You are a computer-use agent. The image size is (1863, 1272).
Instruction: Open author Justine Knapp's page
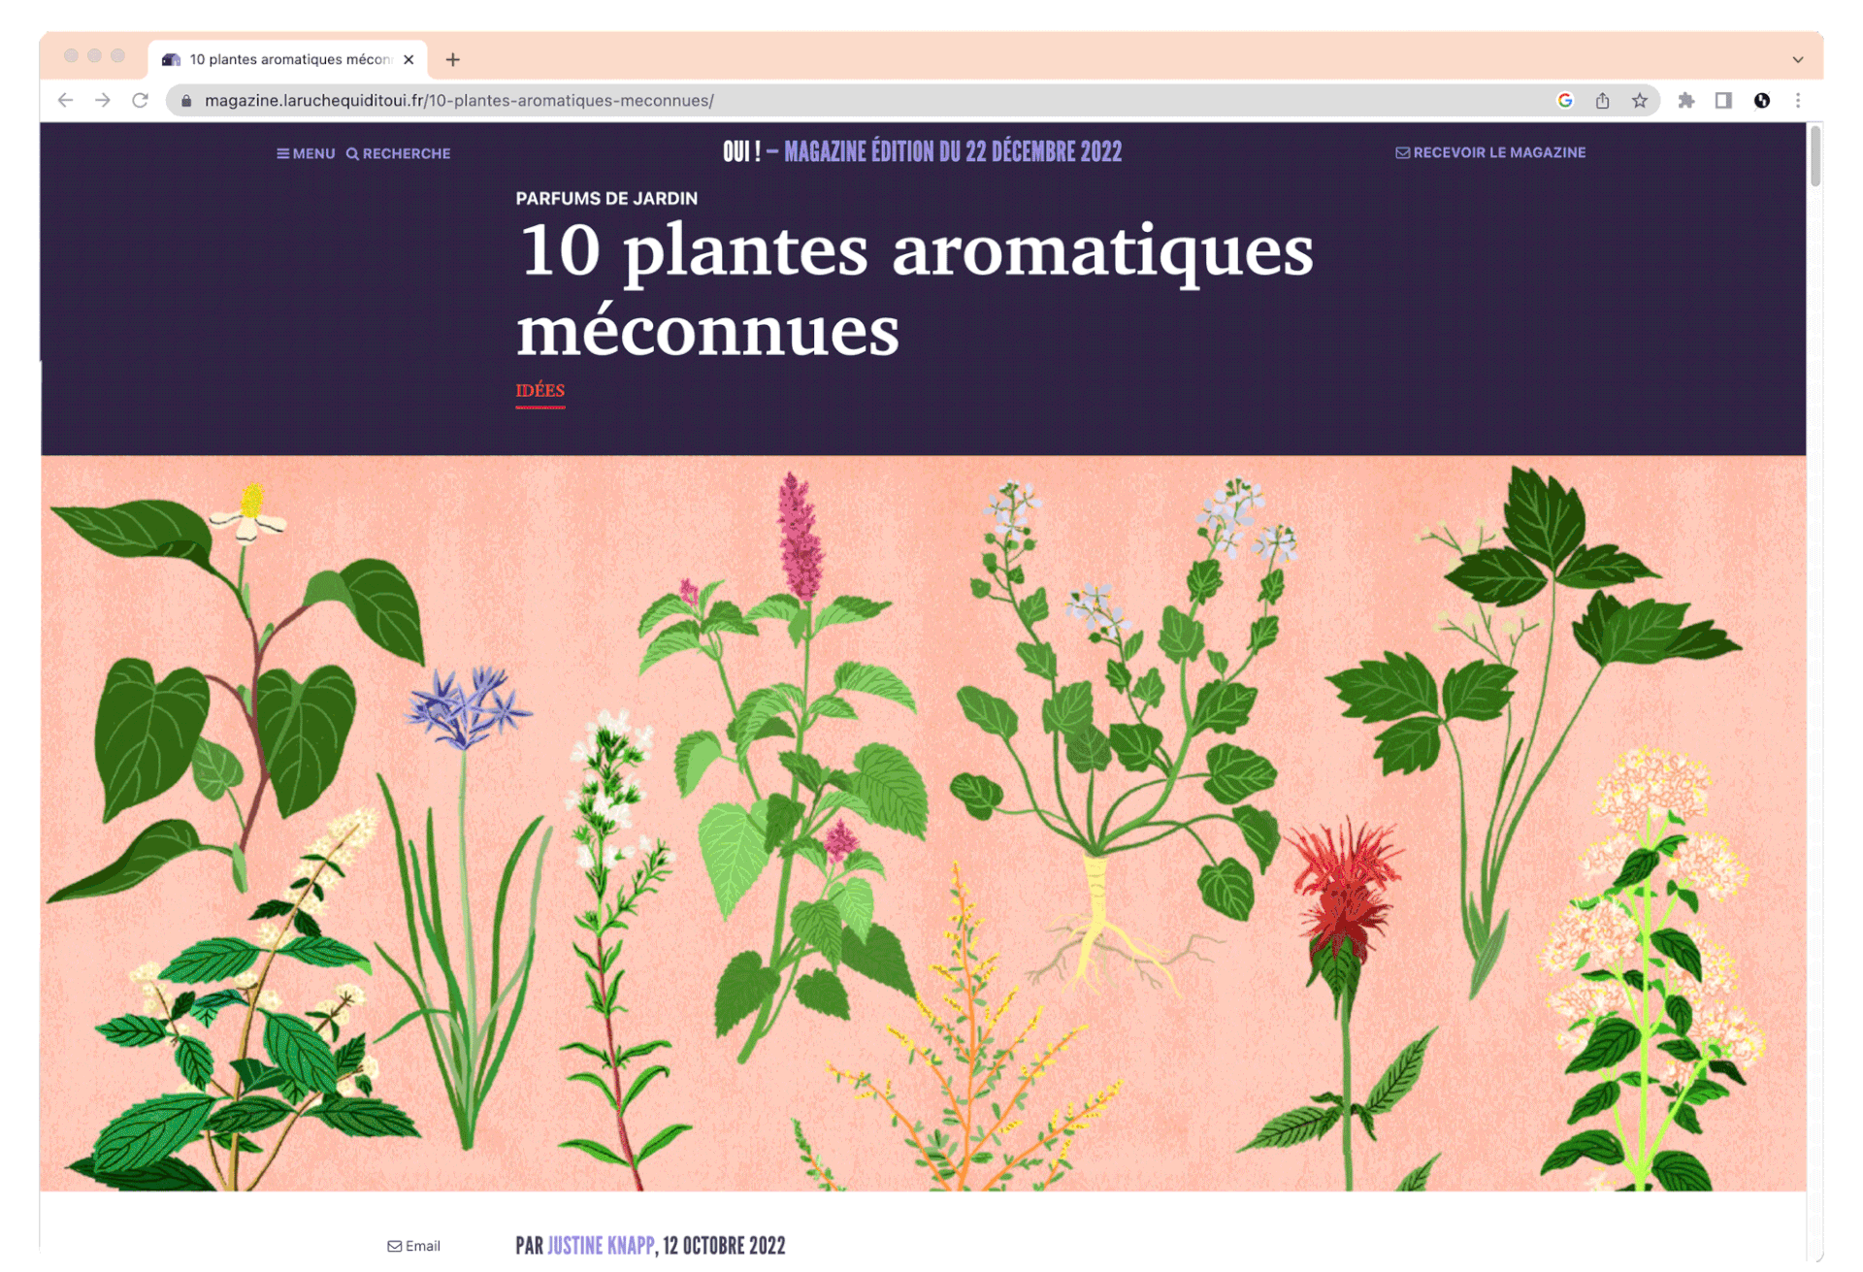tap(601, 1246)
